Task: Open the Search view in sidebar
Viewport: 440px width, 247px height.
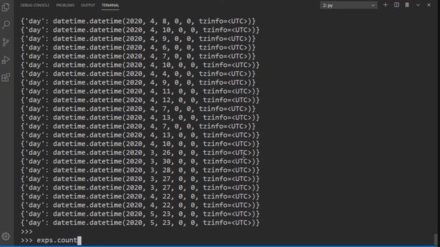Action: [x=6, y=25]
